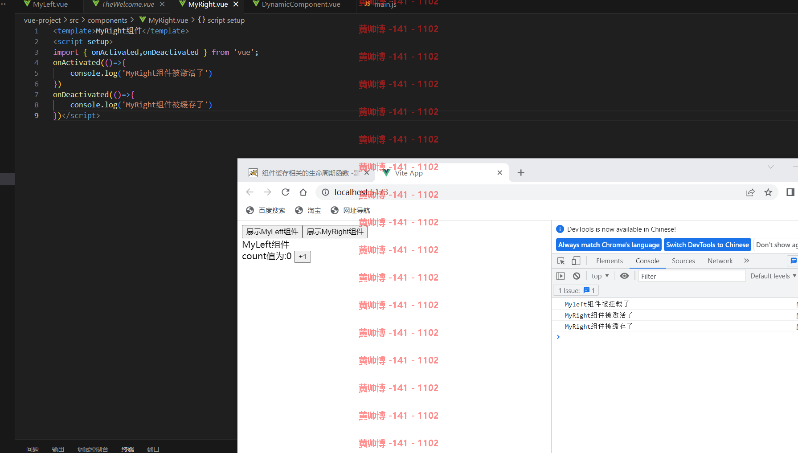798x453 pixels.
Task: Click the console Filter input field
Action: (x=692, y=276)
